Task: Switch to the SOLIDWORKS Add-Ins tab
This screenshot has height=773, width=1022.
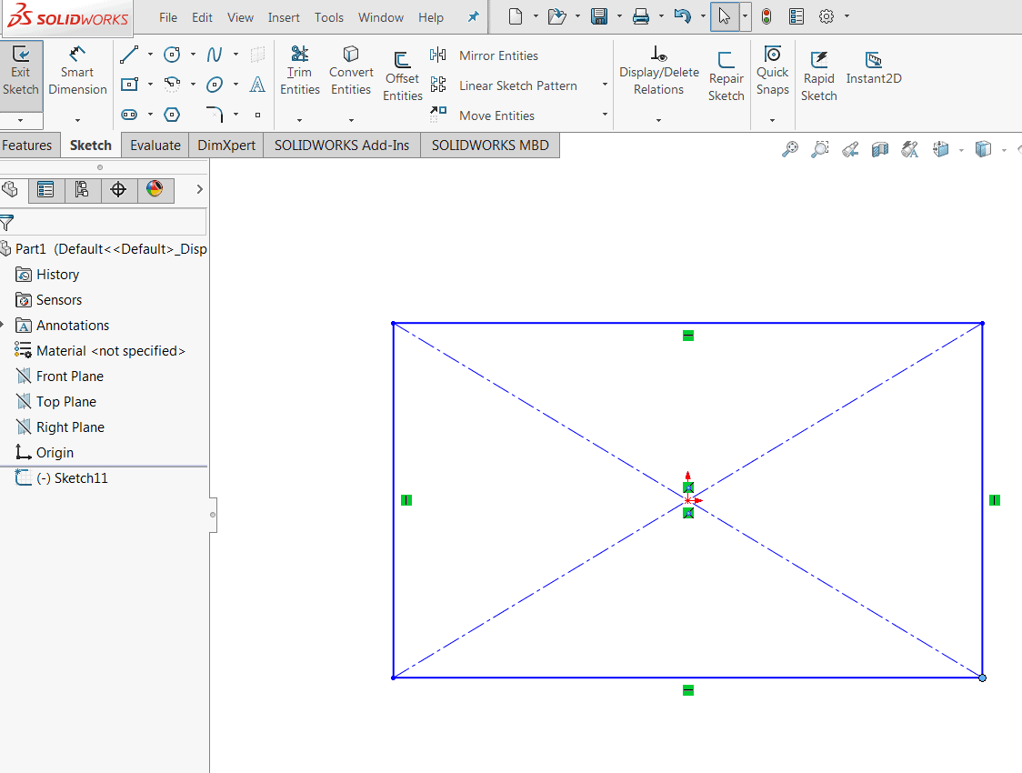Action: click(342, 146)
